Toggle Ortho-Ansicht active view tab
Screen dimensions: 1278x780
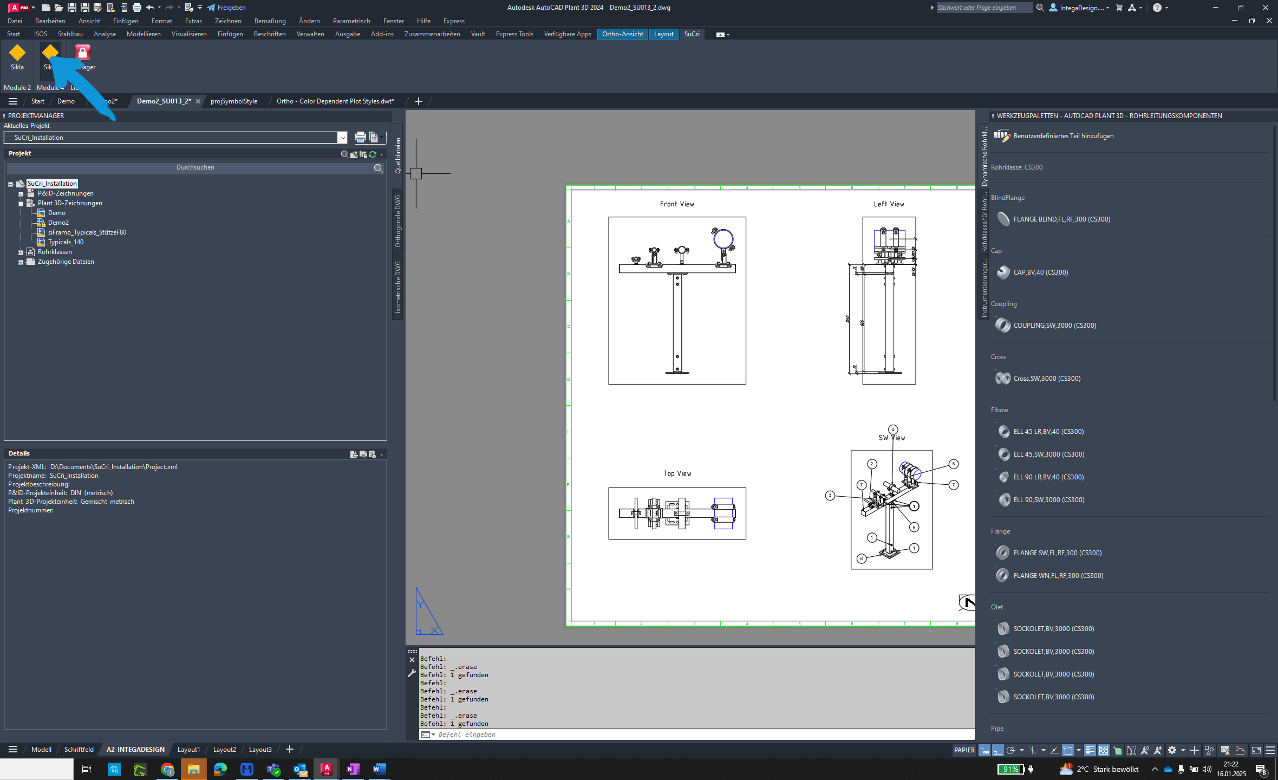[623, 34]
